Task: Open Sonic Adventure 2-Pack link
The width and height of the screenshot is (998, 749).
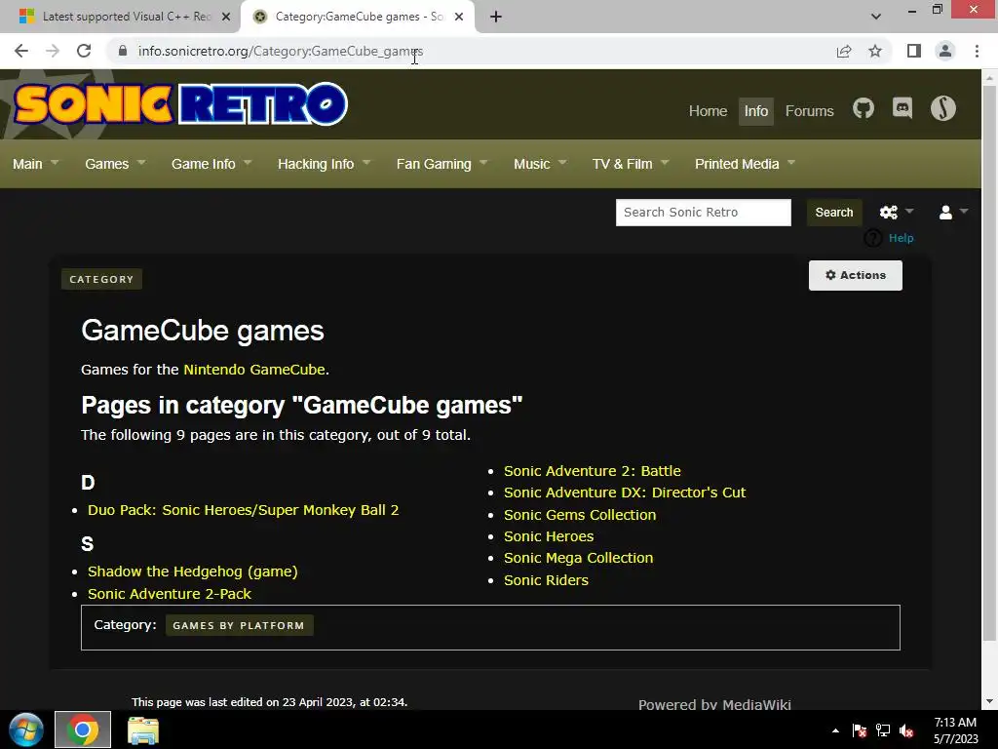Action: tap(170, 594)
